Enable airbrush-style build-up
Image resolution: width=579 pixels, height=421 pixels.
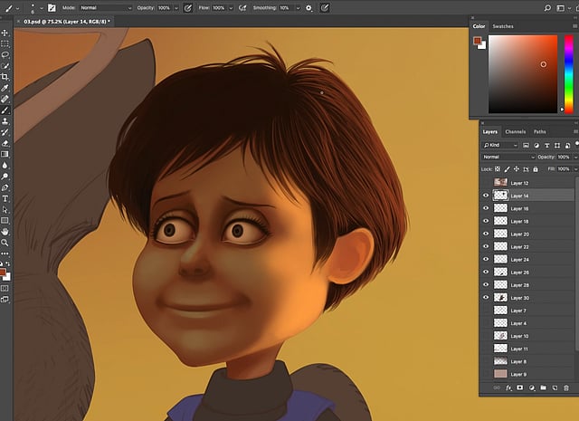pos(242,8)
